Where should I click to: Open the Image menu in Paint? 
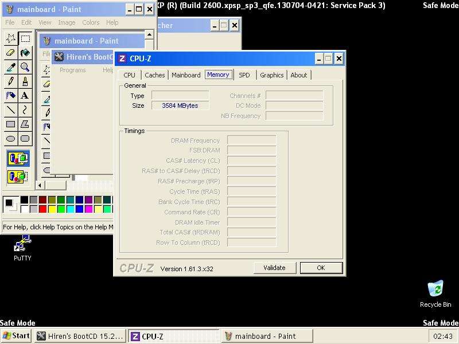[x=67, y=22]
